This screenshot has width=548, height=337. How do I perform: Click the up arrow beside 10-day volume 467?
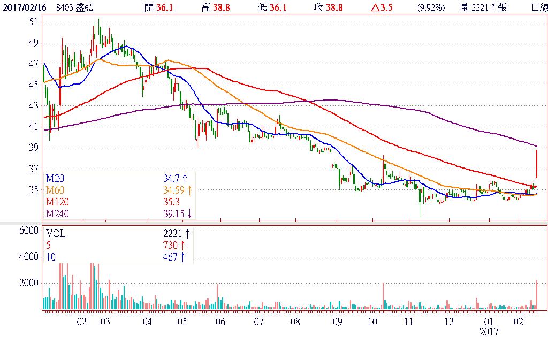point(183,257)
